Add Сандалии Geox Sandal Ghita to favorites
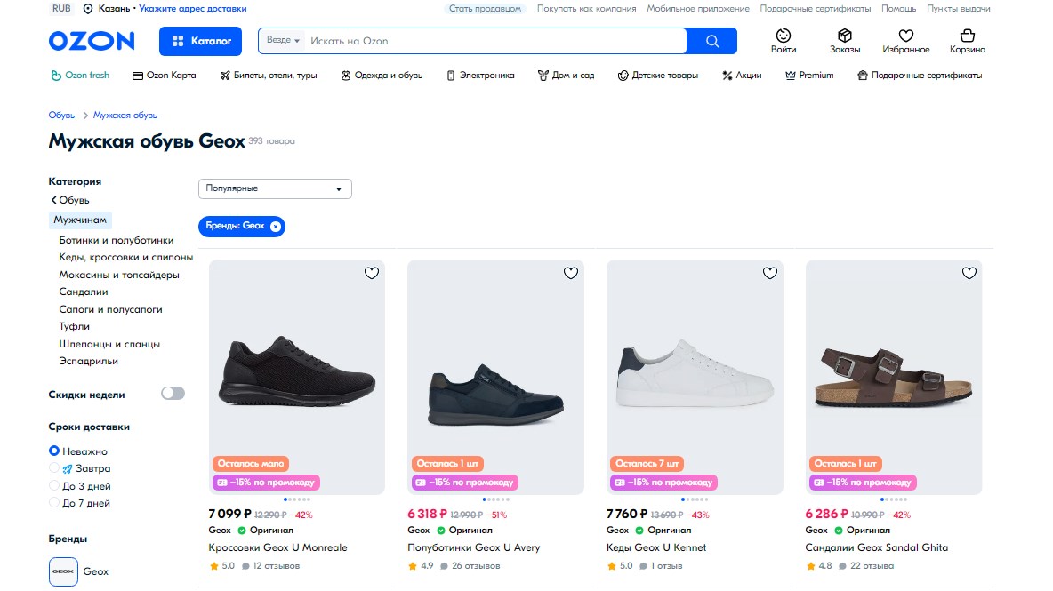1053x591 pixels. point(969,273)
